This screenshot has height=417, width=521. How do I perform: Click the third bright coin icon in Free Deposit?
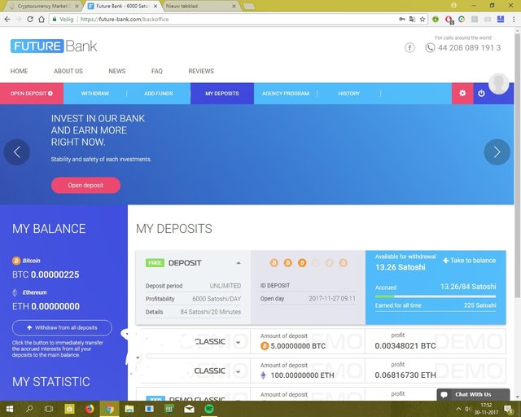[x=302, y=263]
